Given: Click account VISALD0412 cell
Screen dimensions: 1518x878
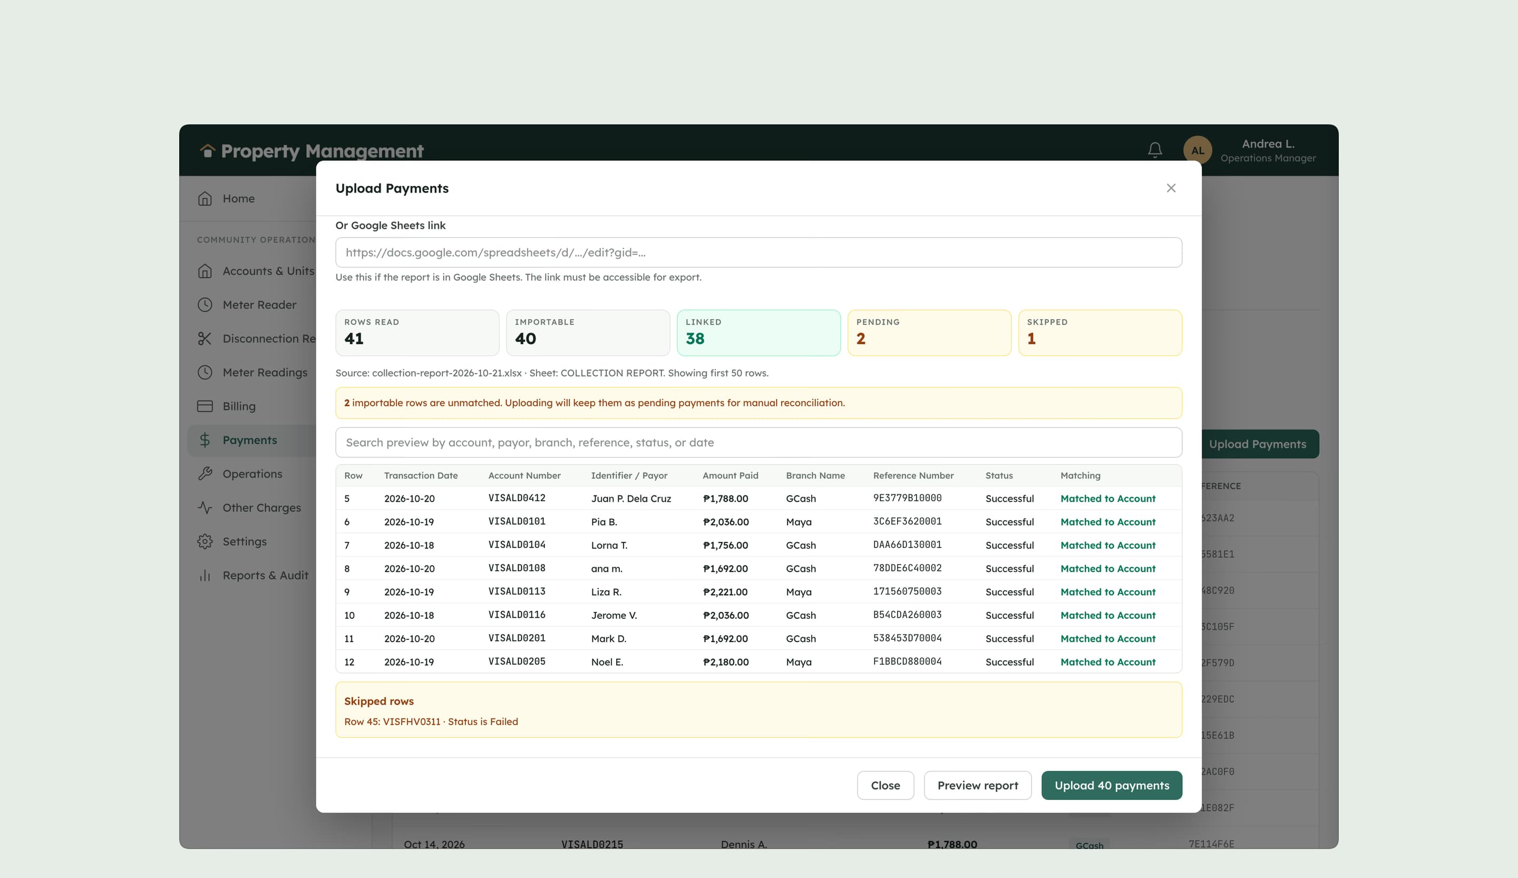Looking at the screenshot, I should (517, 498).
